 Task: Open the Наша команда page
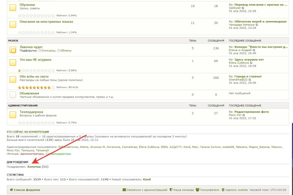[x=183, y=190]
